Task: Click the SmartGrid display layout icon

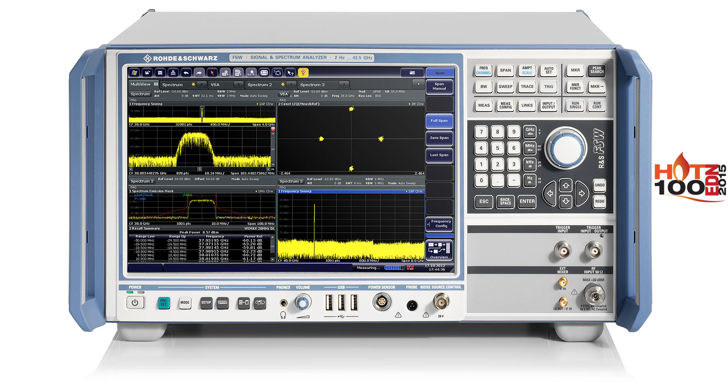Action: 264,72
